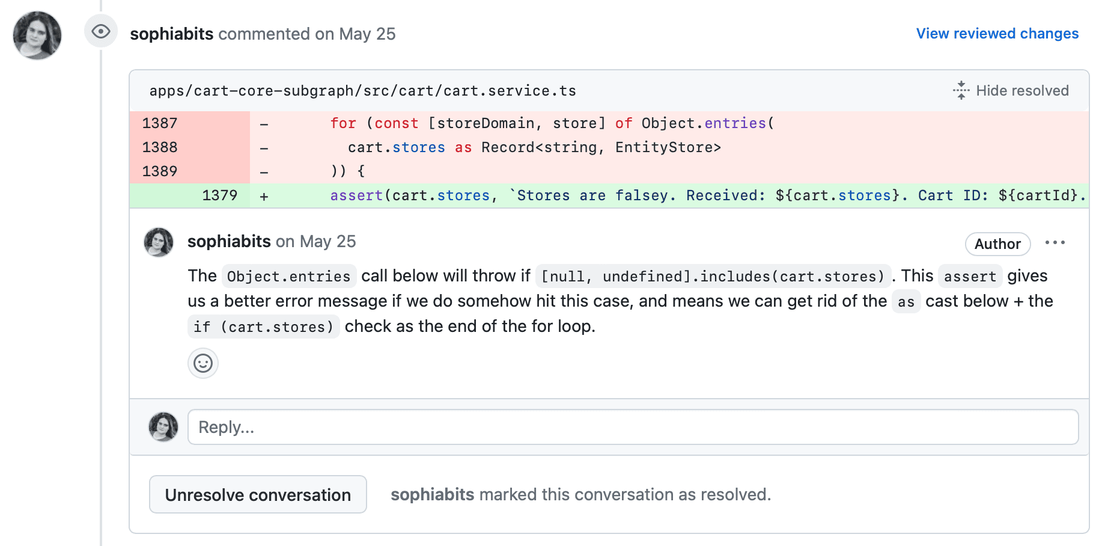Focus the Reply text field
Screen dimensions: 1096x546
[x=633, y=427]
